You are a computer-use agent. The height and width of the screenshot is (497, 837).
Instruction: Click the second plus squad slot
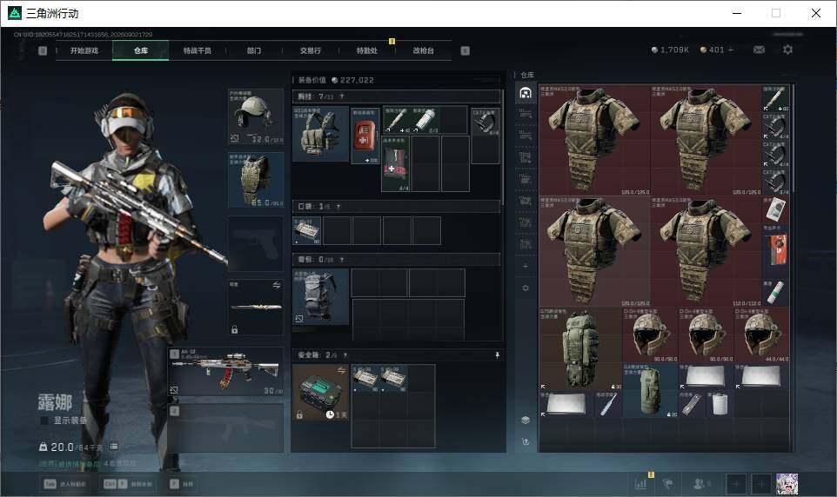761,484
